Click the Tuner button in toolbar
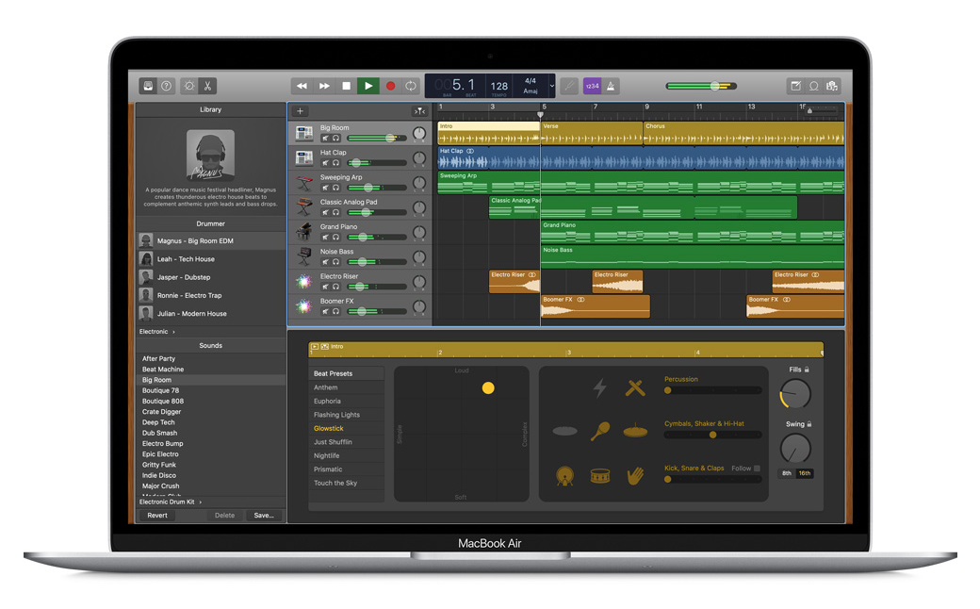Screen dimensions: 980x609 pyautogui.click(x=569, y=86)
